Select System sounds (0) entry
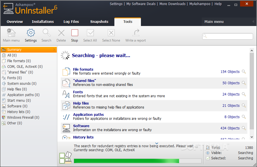Image resolution: width=257 pixels, height=167 pixels. tap(29, 84)
